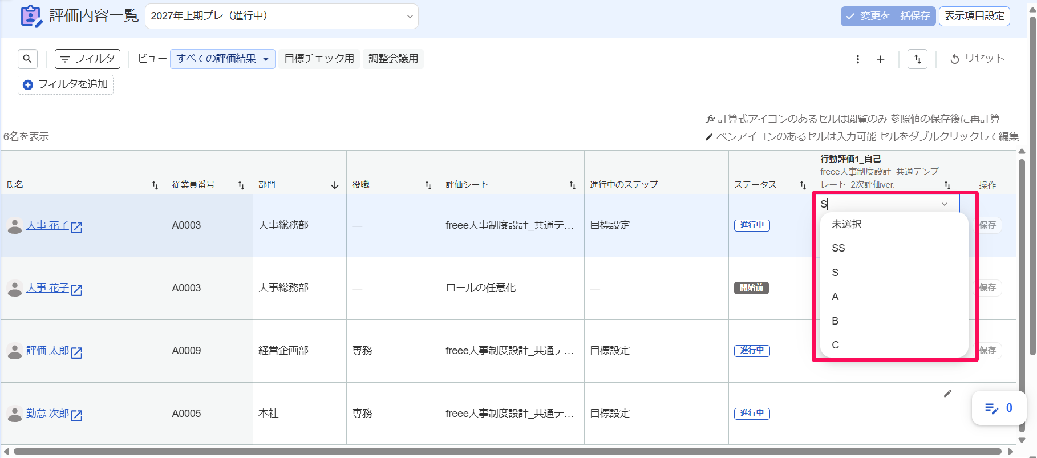Open the フィルタ button
Image resolution: width=1037 pixels, height=458 pixels.
(87, 59)
